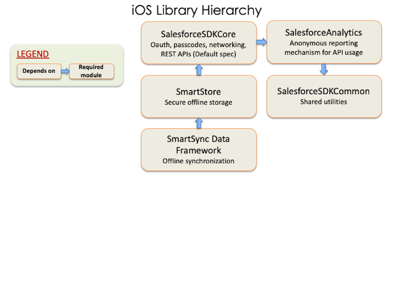Click the SmartStore module box
This screenshot has width=395, height=296.
pos(199,96)
